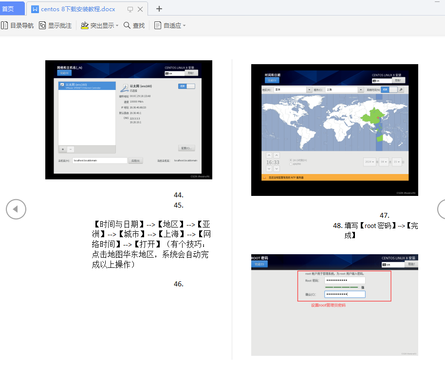
Task: Go to the previous page with the left arrow
Action: click(x=16, y=209)
